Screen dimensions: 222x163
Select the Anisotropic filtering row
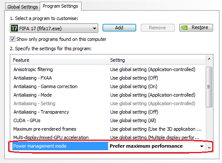[108, 69]
